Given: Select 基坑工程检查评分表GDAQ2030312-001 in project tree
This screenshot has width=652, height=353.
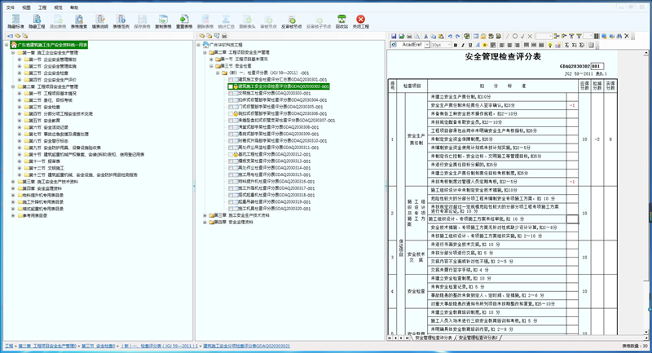Looking at the screenshot, I should [275, 154].
